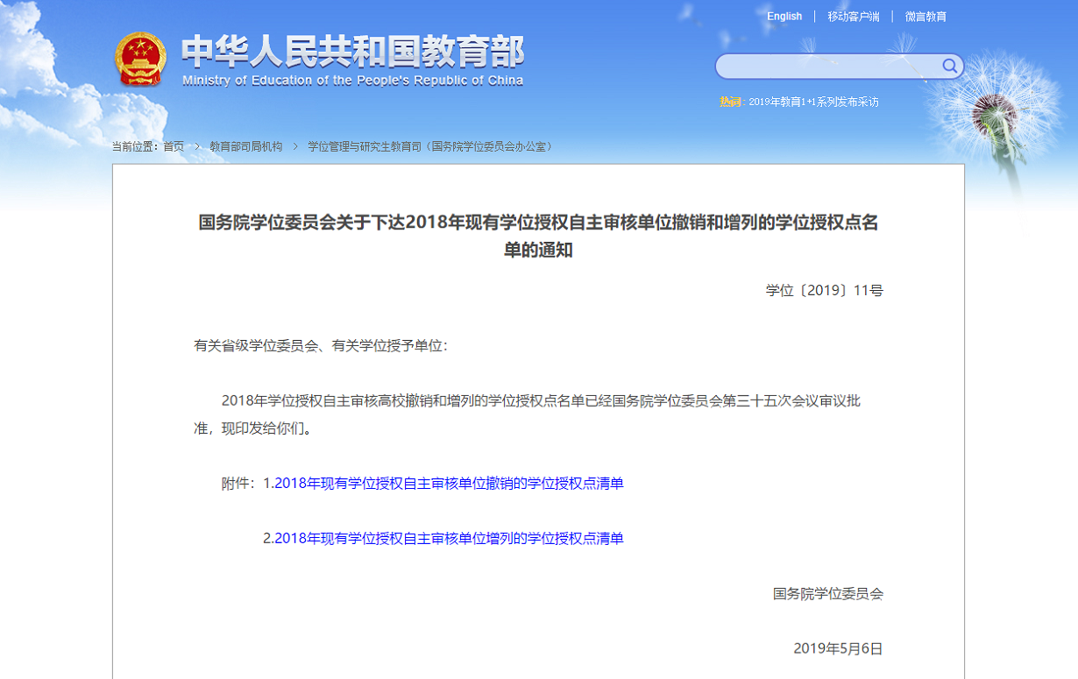This screenshot has width=1078, height=679.
Task: Go to 首页 in breadcrumb
Action: 174,146
